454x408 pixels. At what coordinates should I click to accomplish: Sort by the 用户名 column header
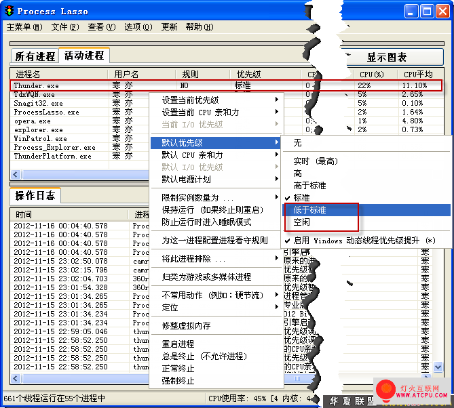coord(142,75)
